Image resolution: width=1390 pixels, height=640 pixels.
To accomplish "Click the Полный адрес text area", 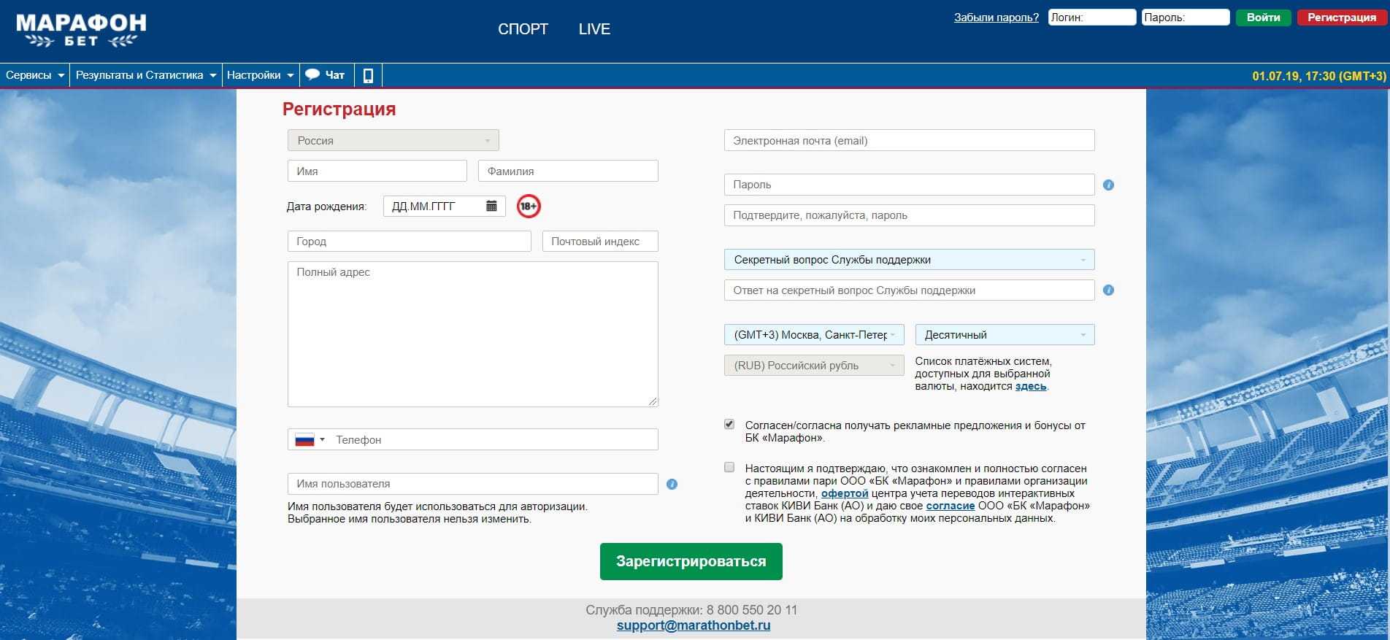I will [x=473, y=334].
